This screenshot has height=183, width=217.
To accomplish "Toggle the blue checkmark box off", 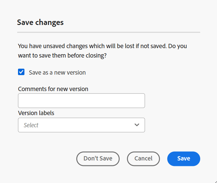I will [21, 72].
